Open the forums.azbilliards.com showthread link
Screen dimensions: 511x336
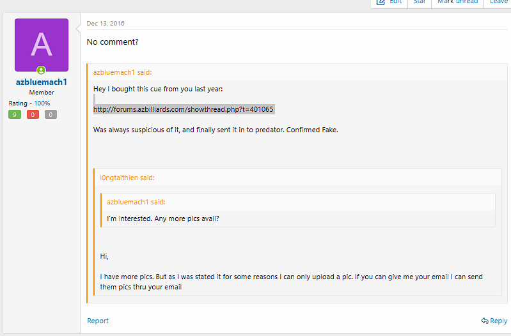point(184,109)
